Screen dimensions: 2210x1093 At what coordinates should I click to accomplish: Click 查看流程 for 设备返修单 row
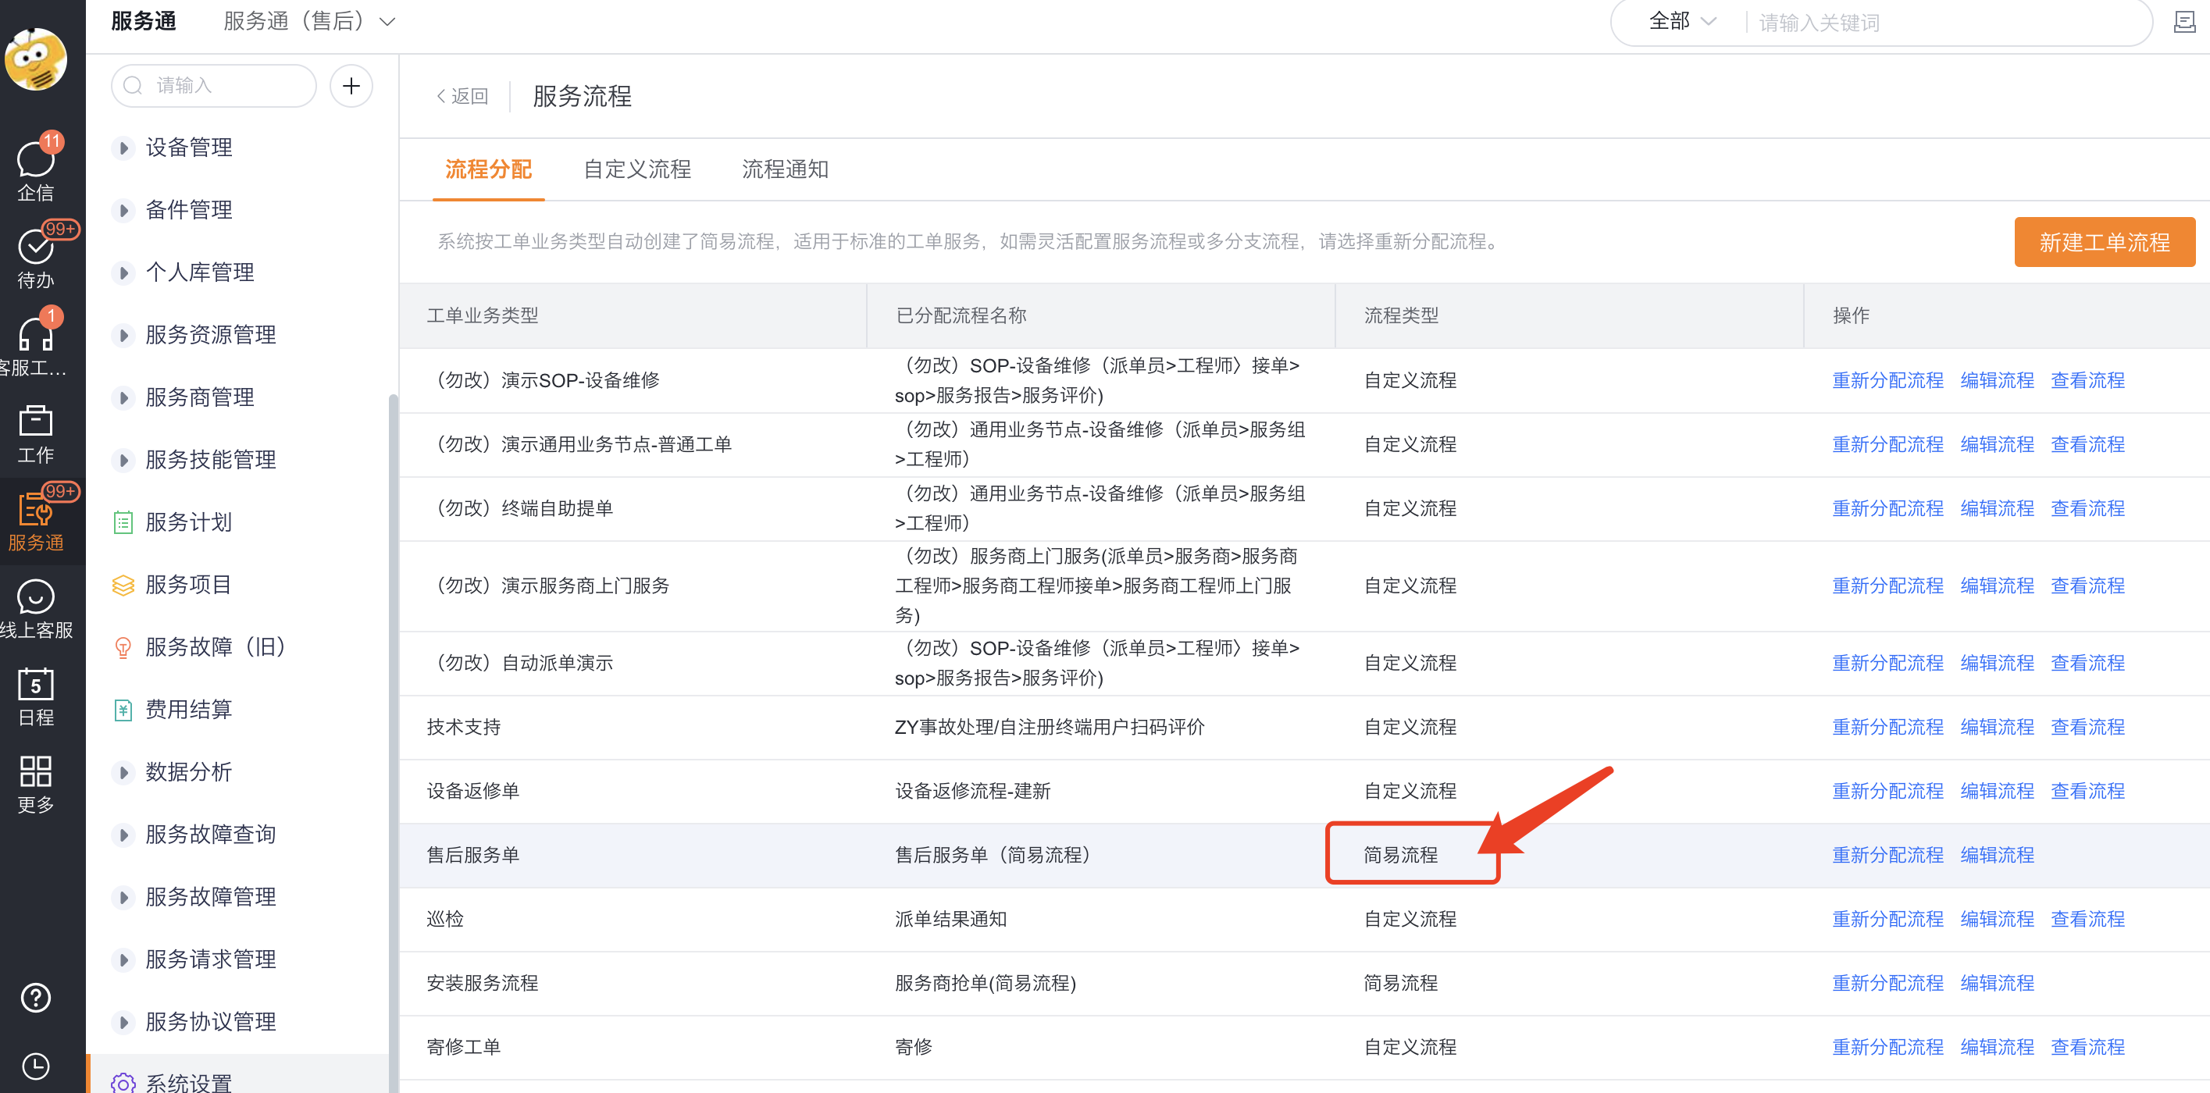2087,791
